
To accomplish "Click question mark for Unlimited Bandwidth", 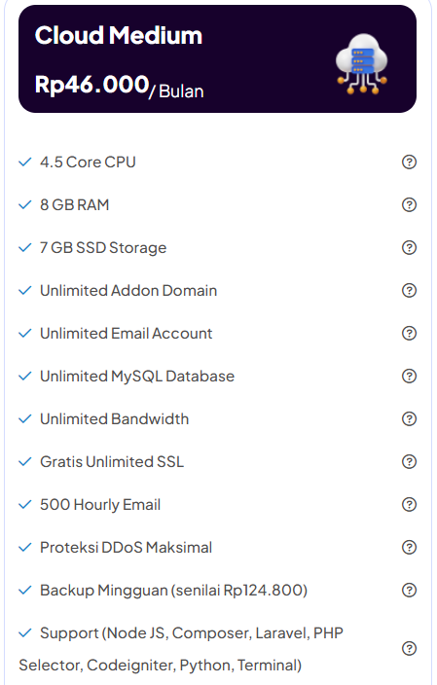I will click(409, 419).
